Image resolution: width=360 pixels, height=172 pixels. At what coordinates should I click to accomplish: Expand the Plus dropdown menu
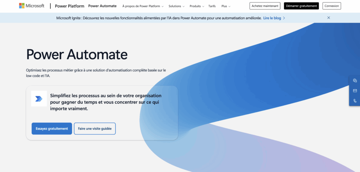pos(226,6)
